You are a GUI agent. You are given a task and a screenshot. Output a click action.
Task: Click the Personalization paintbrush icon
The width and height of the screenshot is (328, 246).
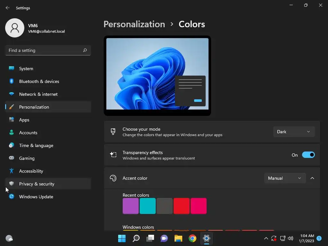(12, 107)
